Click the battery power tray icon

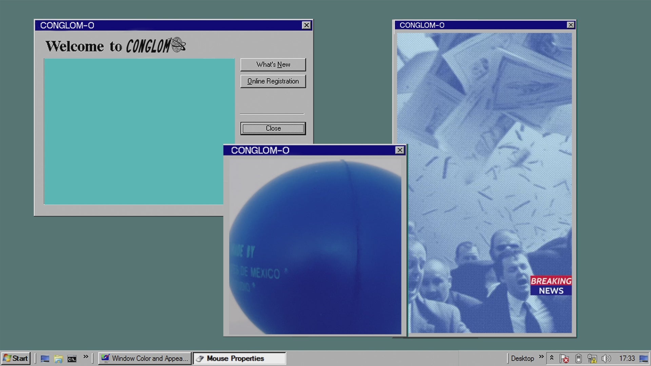(x=578, y=359)
